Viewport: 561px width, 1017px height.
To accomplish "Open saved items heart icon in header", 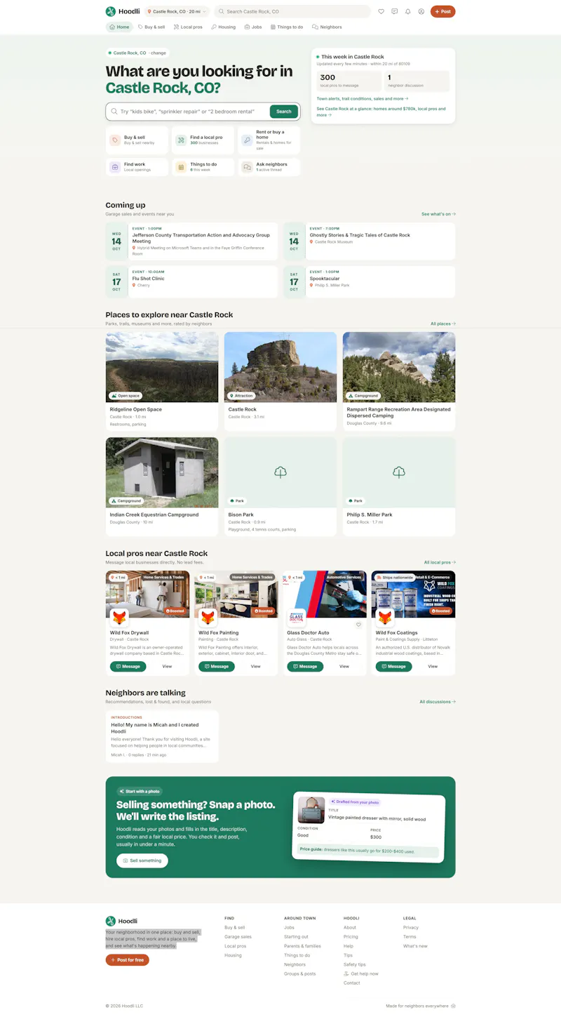I will coord(381,11).
